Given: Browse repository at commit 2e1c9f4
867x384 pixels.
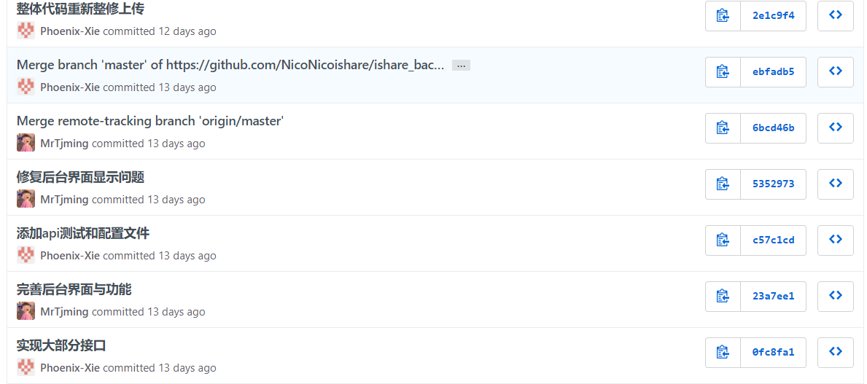Looking at the screenshot, I should (836, 15).
